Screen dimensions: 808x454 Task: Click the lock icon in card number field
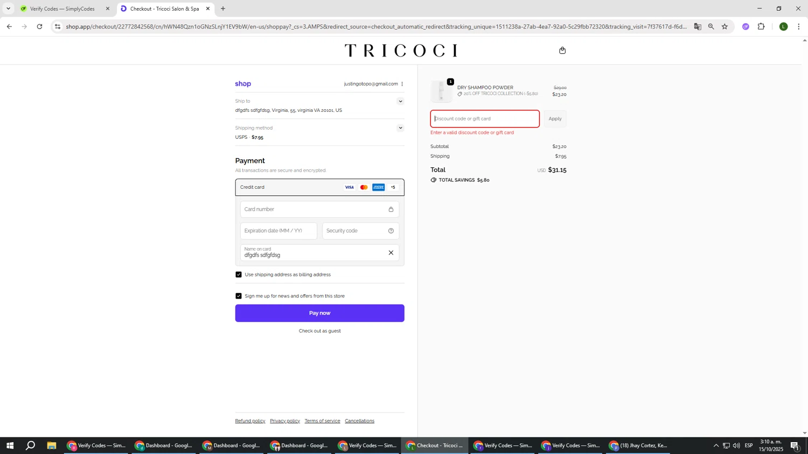pos(391,209)
